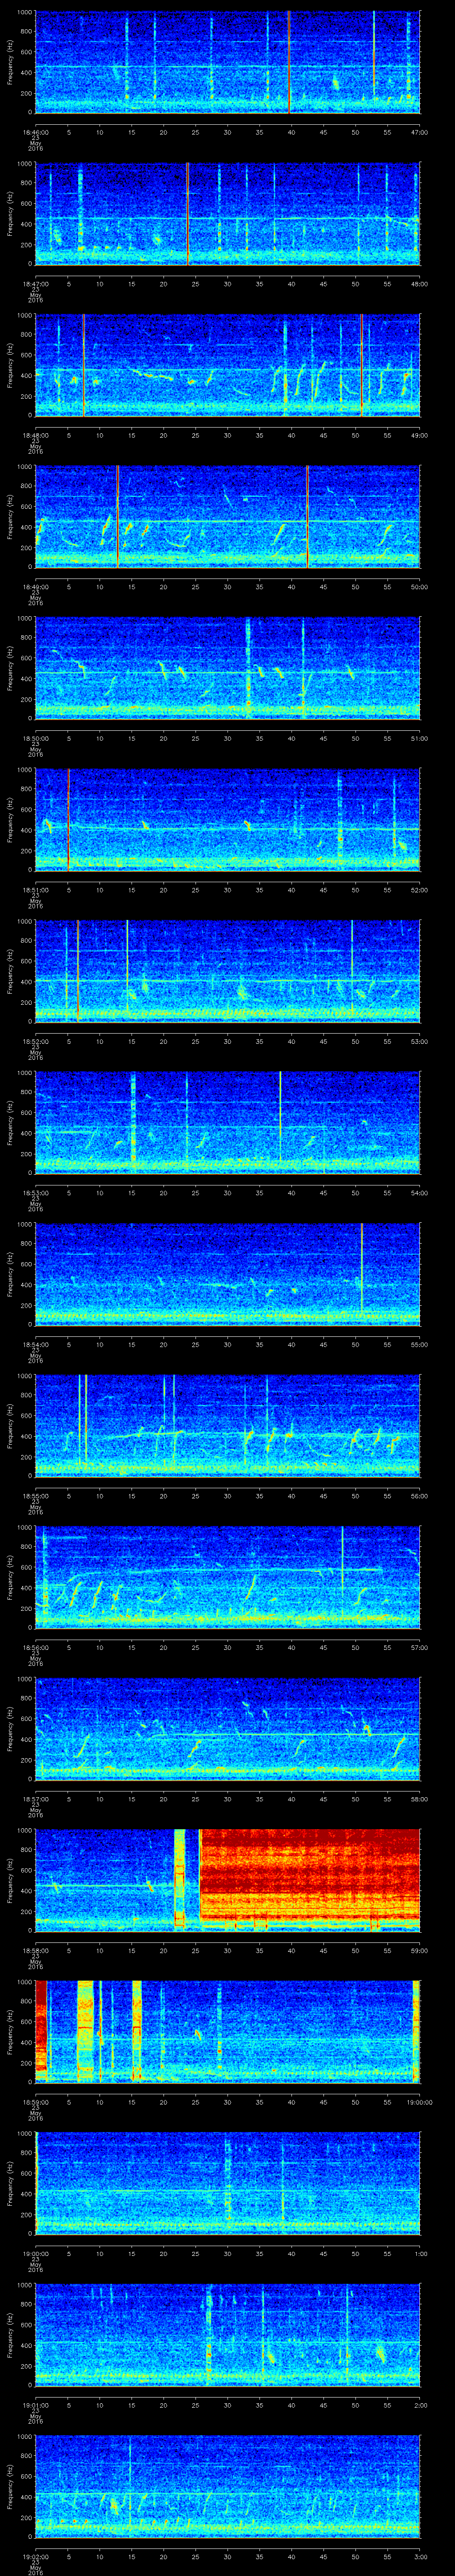Click the spectrogram panel starting at 18:49:00

[x=227, y=517]
